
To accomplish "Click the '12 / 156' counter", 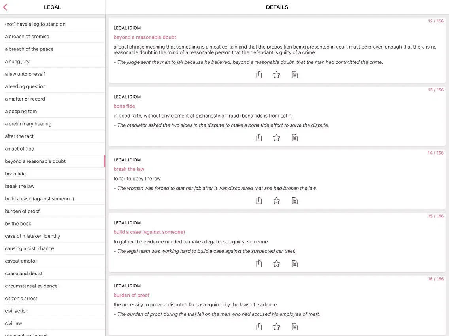I will pyautogui.click(x=436, y=21).
